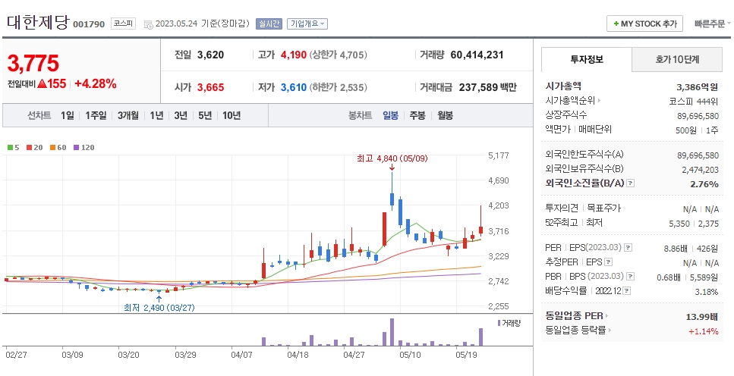Click the 시가총액 value 3,386억원

pos(697,87)
